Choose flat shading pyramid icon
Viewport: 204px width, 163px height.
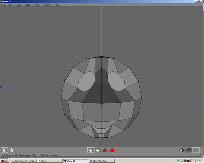(4, 150)
